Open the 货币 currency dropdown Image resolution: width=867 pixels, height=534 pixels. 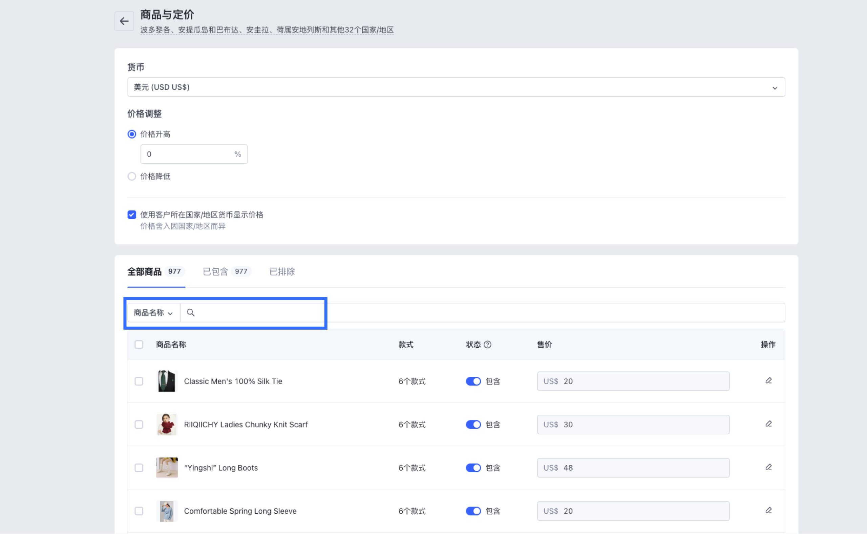(x=456, y=87)
